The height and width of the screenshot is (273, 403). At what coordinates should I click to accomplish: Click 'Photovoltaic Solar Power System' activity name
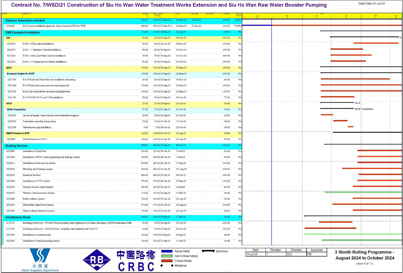click(x=38, y=205)
